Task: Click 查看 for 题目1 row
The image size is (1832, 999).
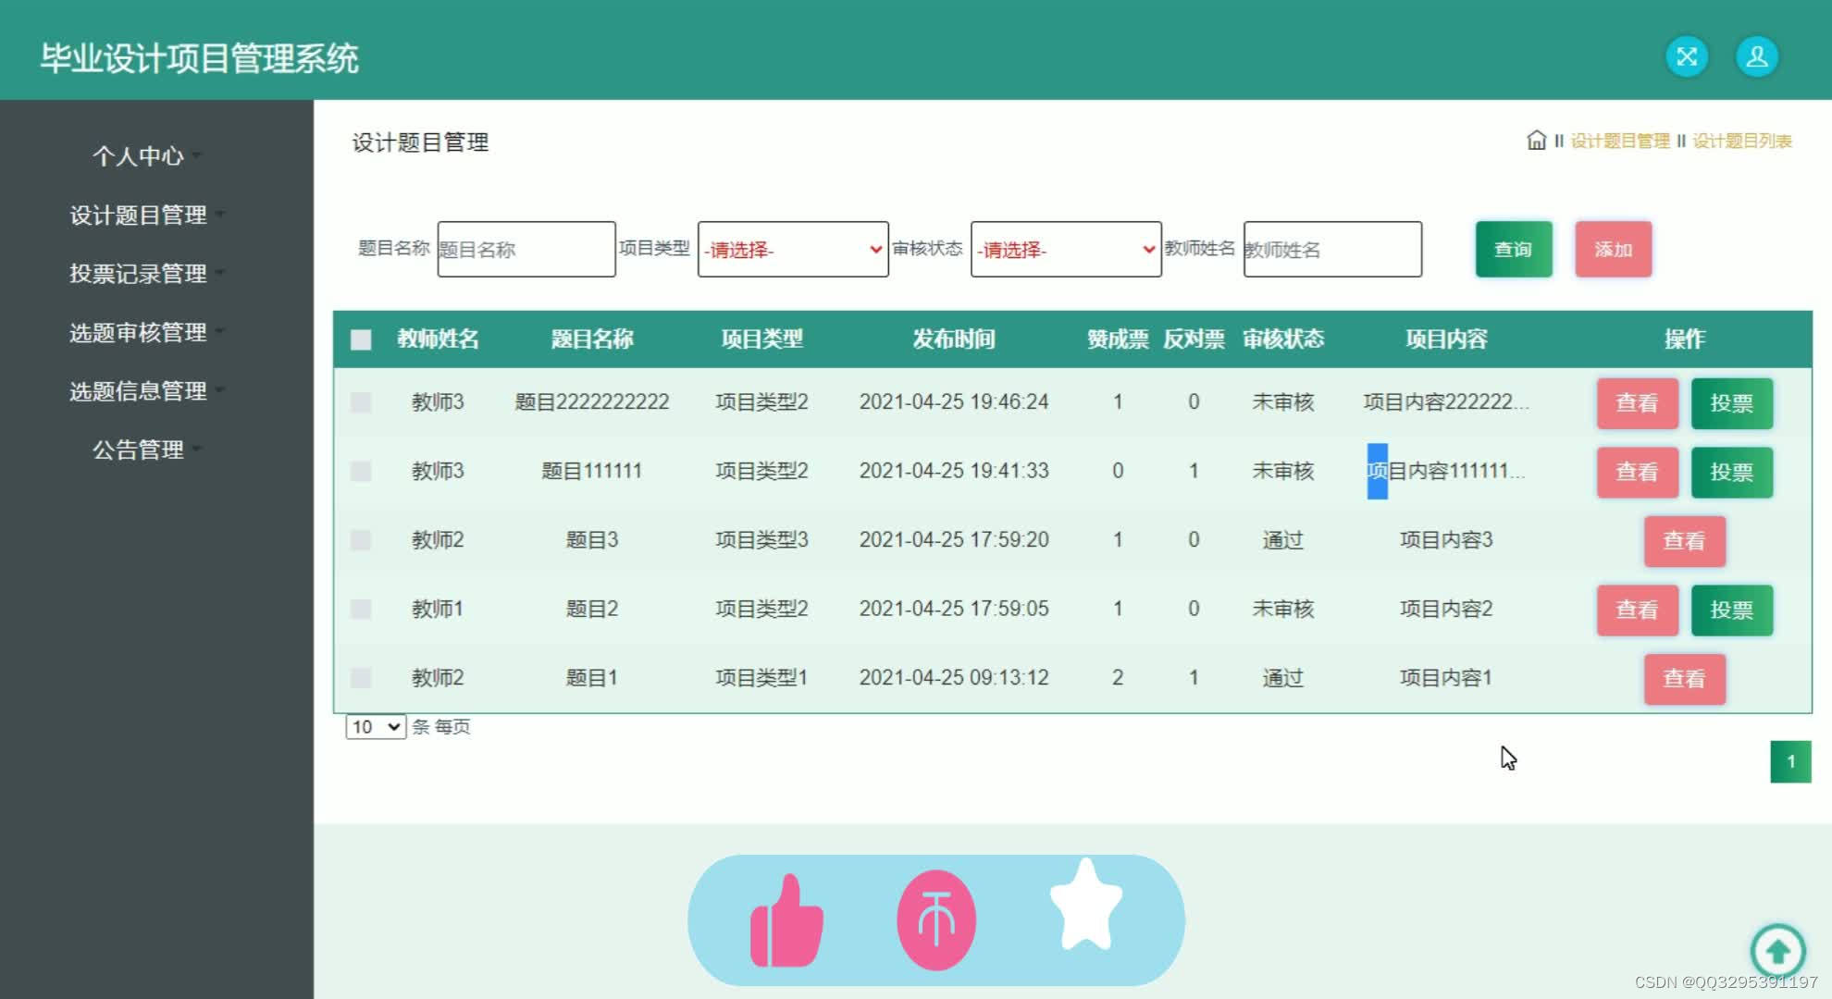Action: tap(1684, 679)
